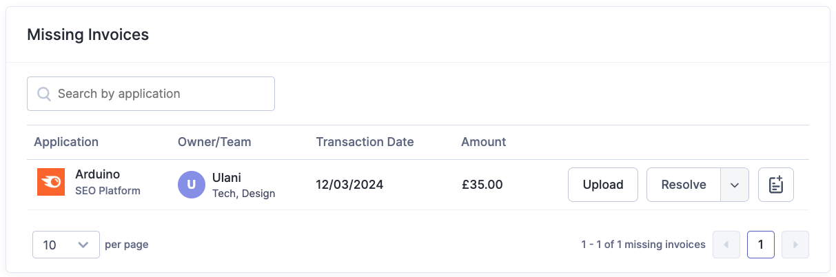Go to next page arrow

[x=795, y=245]
